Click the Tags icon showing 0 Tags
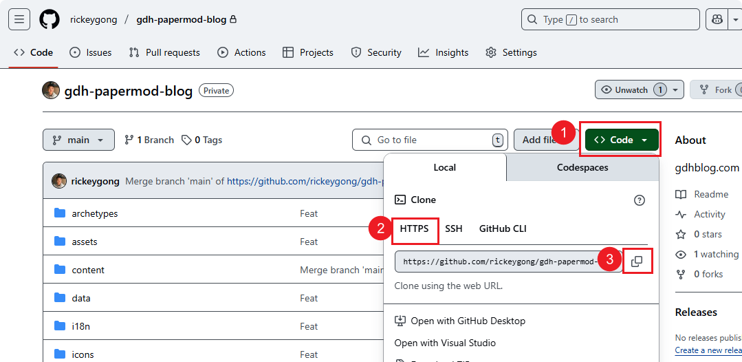Image resolution: width=742 pixels, height=362 pixels. 186,140
